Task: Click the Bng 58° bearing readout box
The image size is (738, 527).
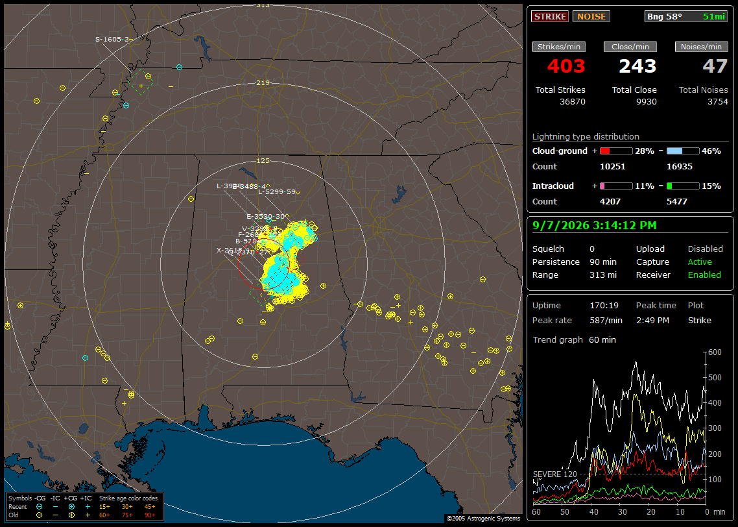Action: (686, 16)
